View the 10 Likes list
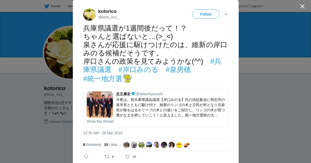This screenshot has width=311, height=163. [111, 145]
